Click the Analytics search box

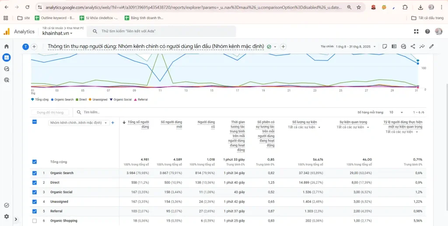pyautogui.click(x=161, y=31)
